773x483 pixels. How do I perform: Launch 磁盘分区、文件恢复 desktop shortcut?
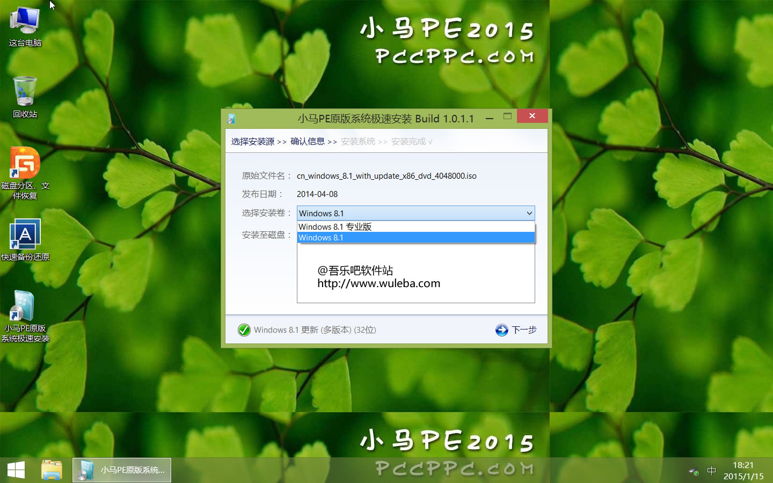pyautogui.click(x=25, y=173)
